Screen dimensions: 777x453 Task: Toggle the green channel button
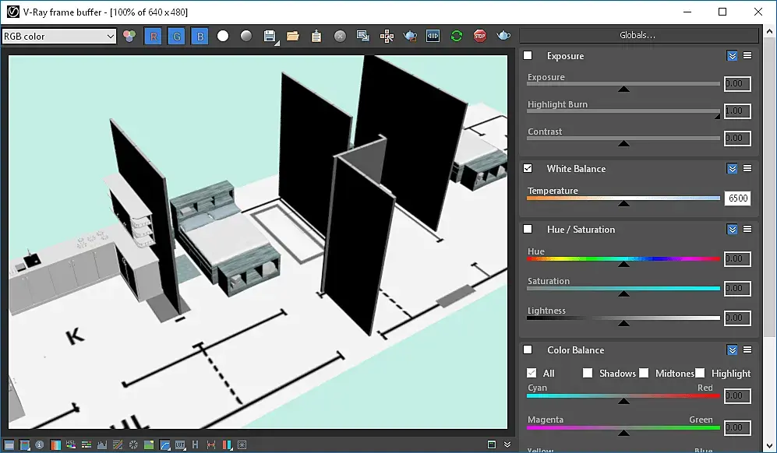(176, 36)
